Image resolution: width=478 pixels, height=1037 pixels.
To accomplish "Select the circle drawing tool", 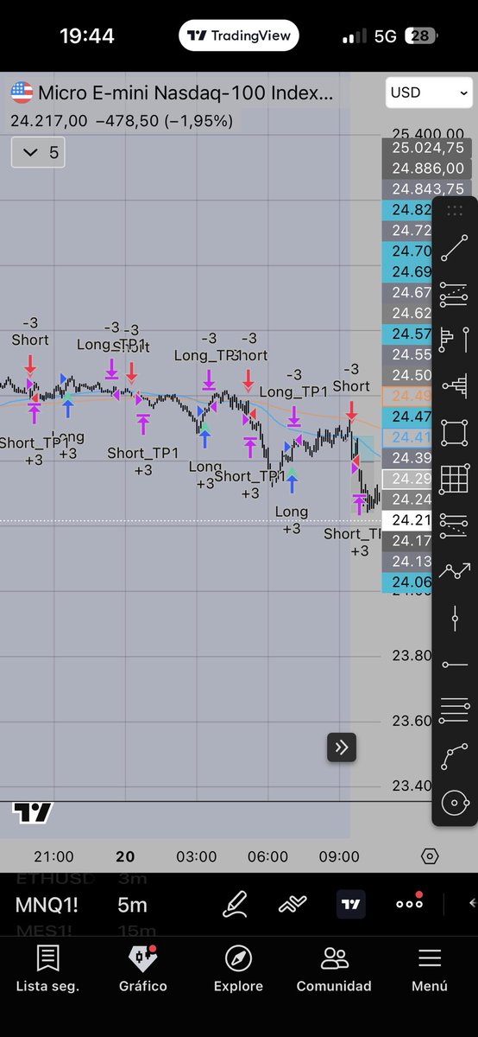I will click(x=454, y=803).
